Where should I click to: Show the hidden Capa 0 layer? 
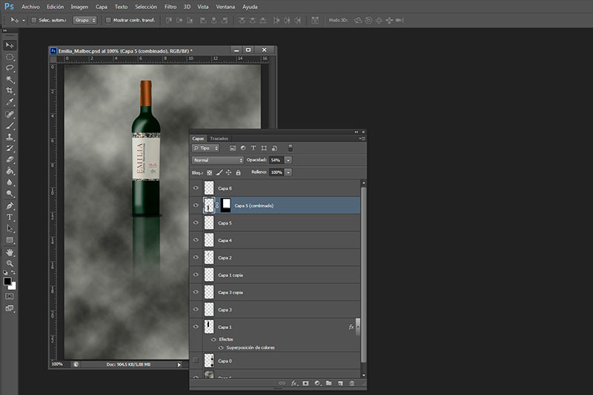(x=196, y=361)
